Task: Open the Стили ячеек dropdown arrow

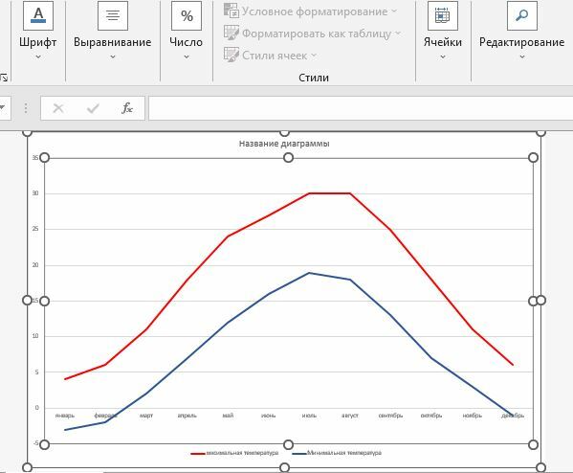Action: click(314, 56)
